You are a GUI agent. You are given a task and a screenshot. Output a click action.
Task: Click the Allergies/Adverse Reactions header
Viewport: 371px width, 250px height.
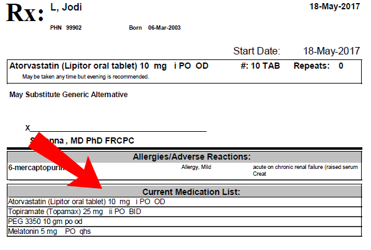click(x=191, y=157)
